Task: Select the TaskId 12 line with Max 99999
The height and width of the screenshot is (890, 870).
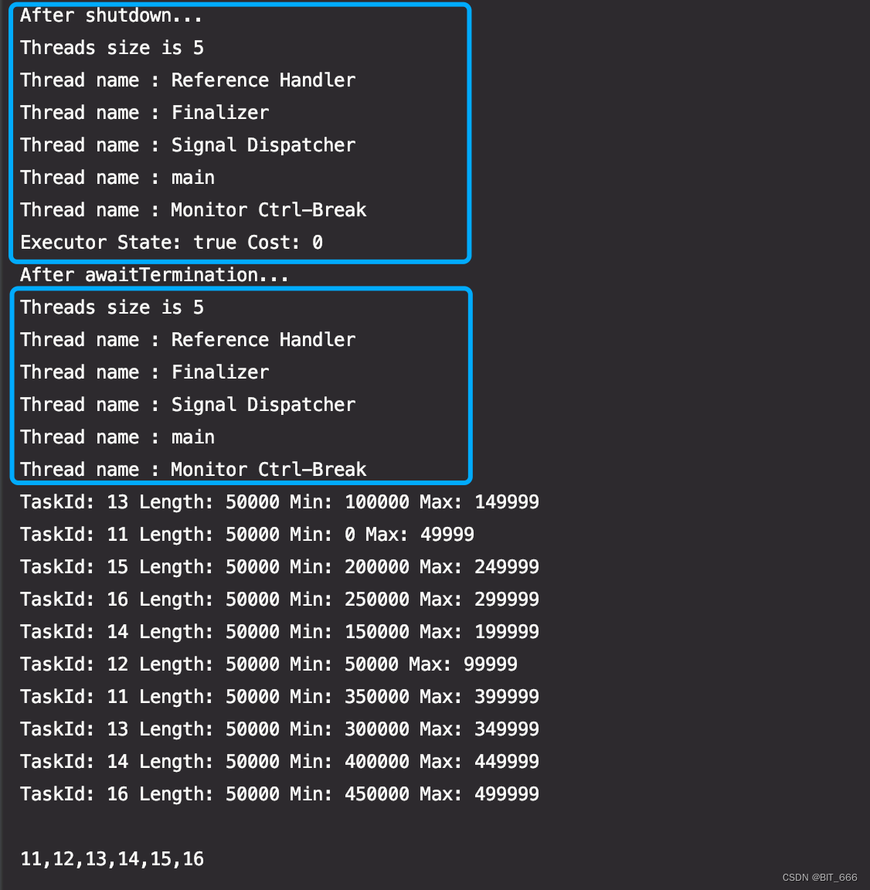Action: 268,664
